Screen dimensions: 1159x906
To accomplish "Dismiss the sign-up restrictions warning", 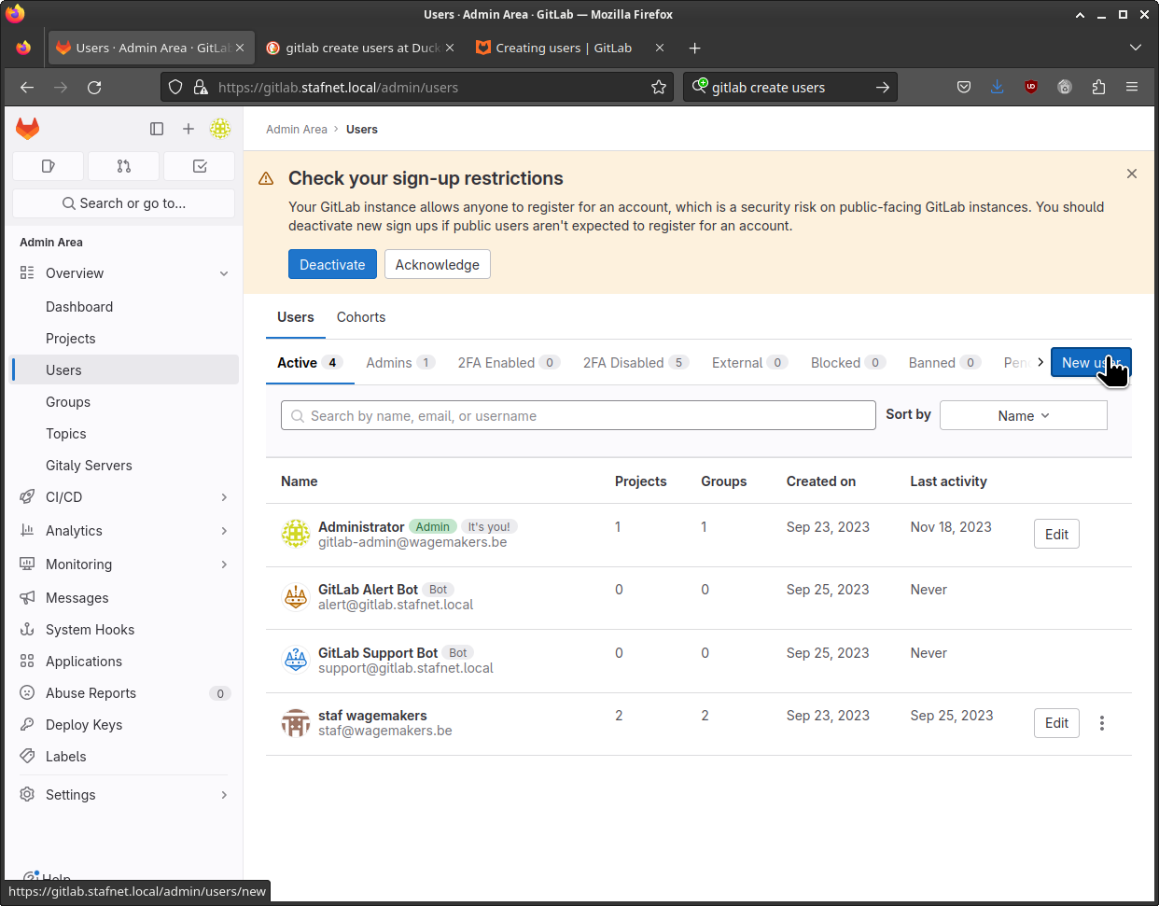I will click(x=1131, y=174).
